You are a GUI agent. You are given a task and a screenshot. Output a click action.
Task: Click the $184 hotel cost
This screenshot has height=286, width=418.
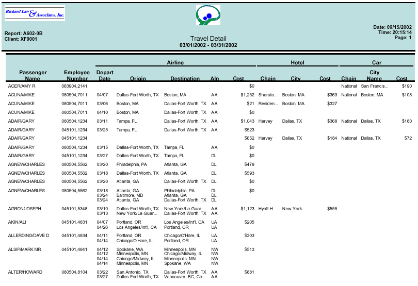click(x=332, y=138)
